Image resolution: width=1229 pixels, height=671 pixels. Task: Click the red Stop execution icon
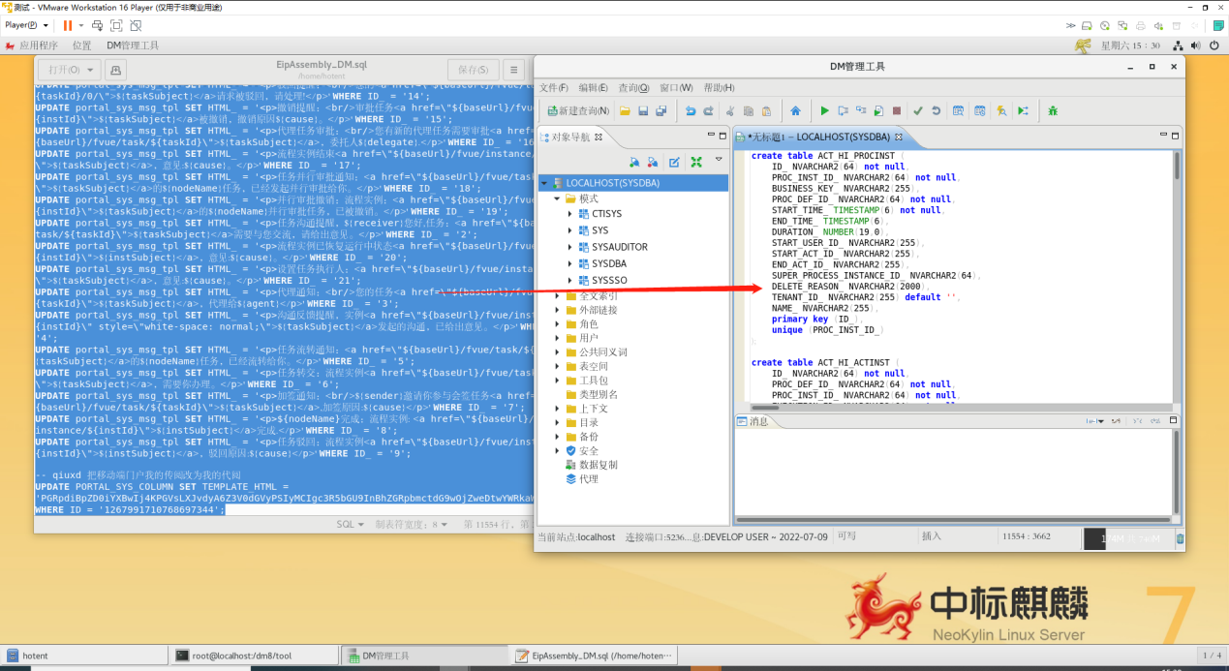coord(897,111)
